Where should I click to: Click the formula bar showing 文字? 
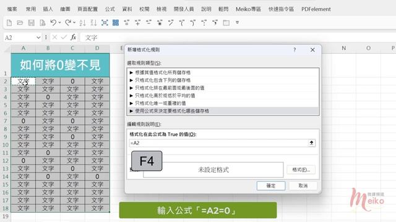[x=238, y=38]
